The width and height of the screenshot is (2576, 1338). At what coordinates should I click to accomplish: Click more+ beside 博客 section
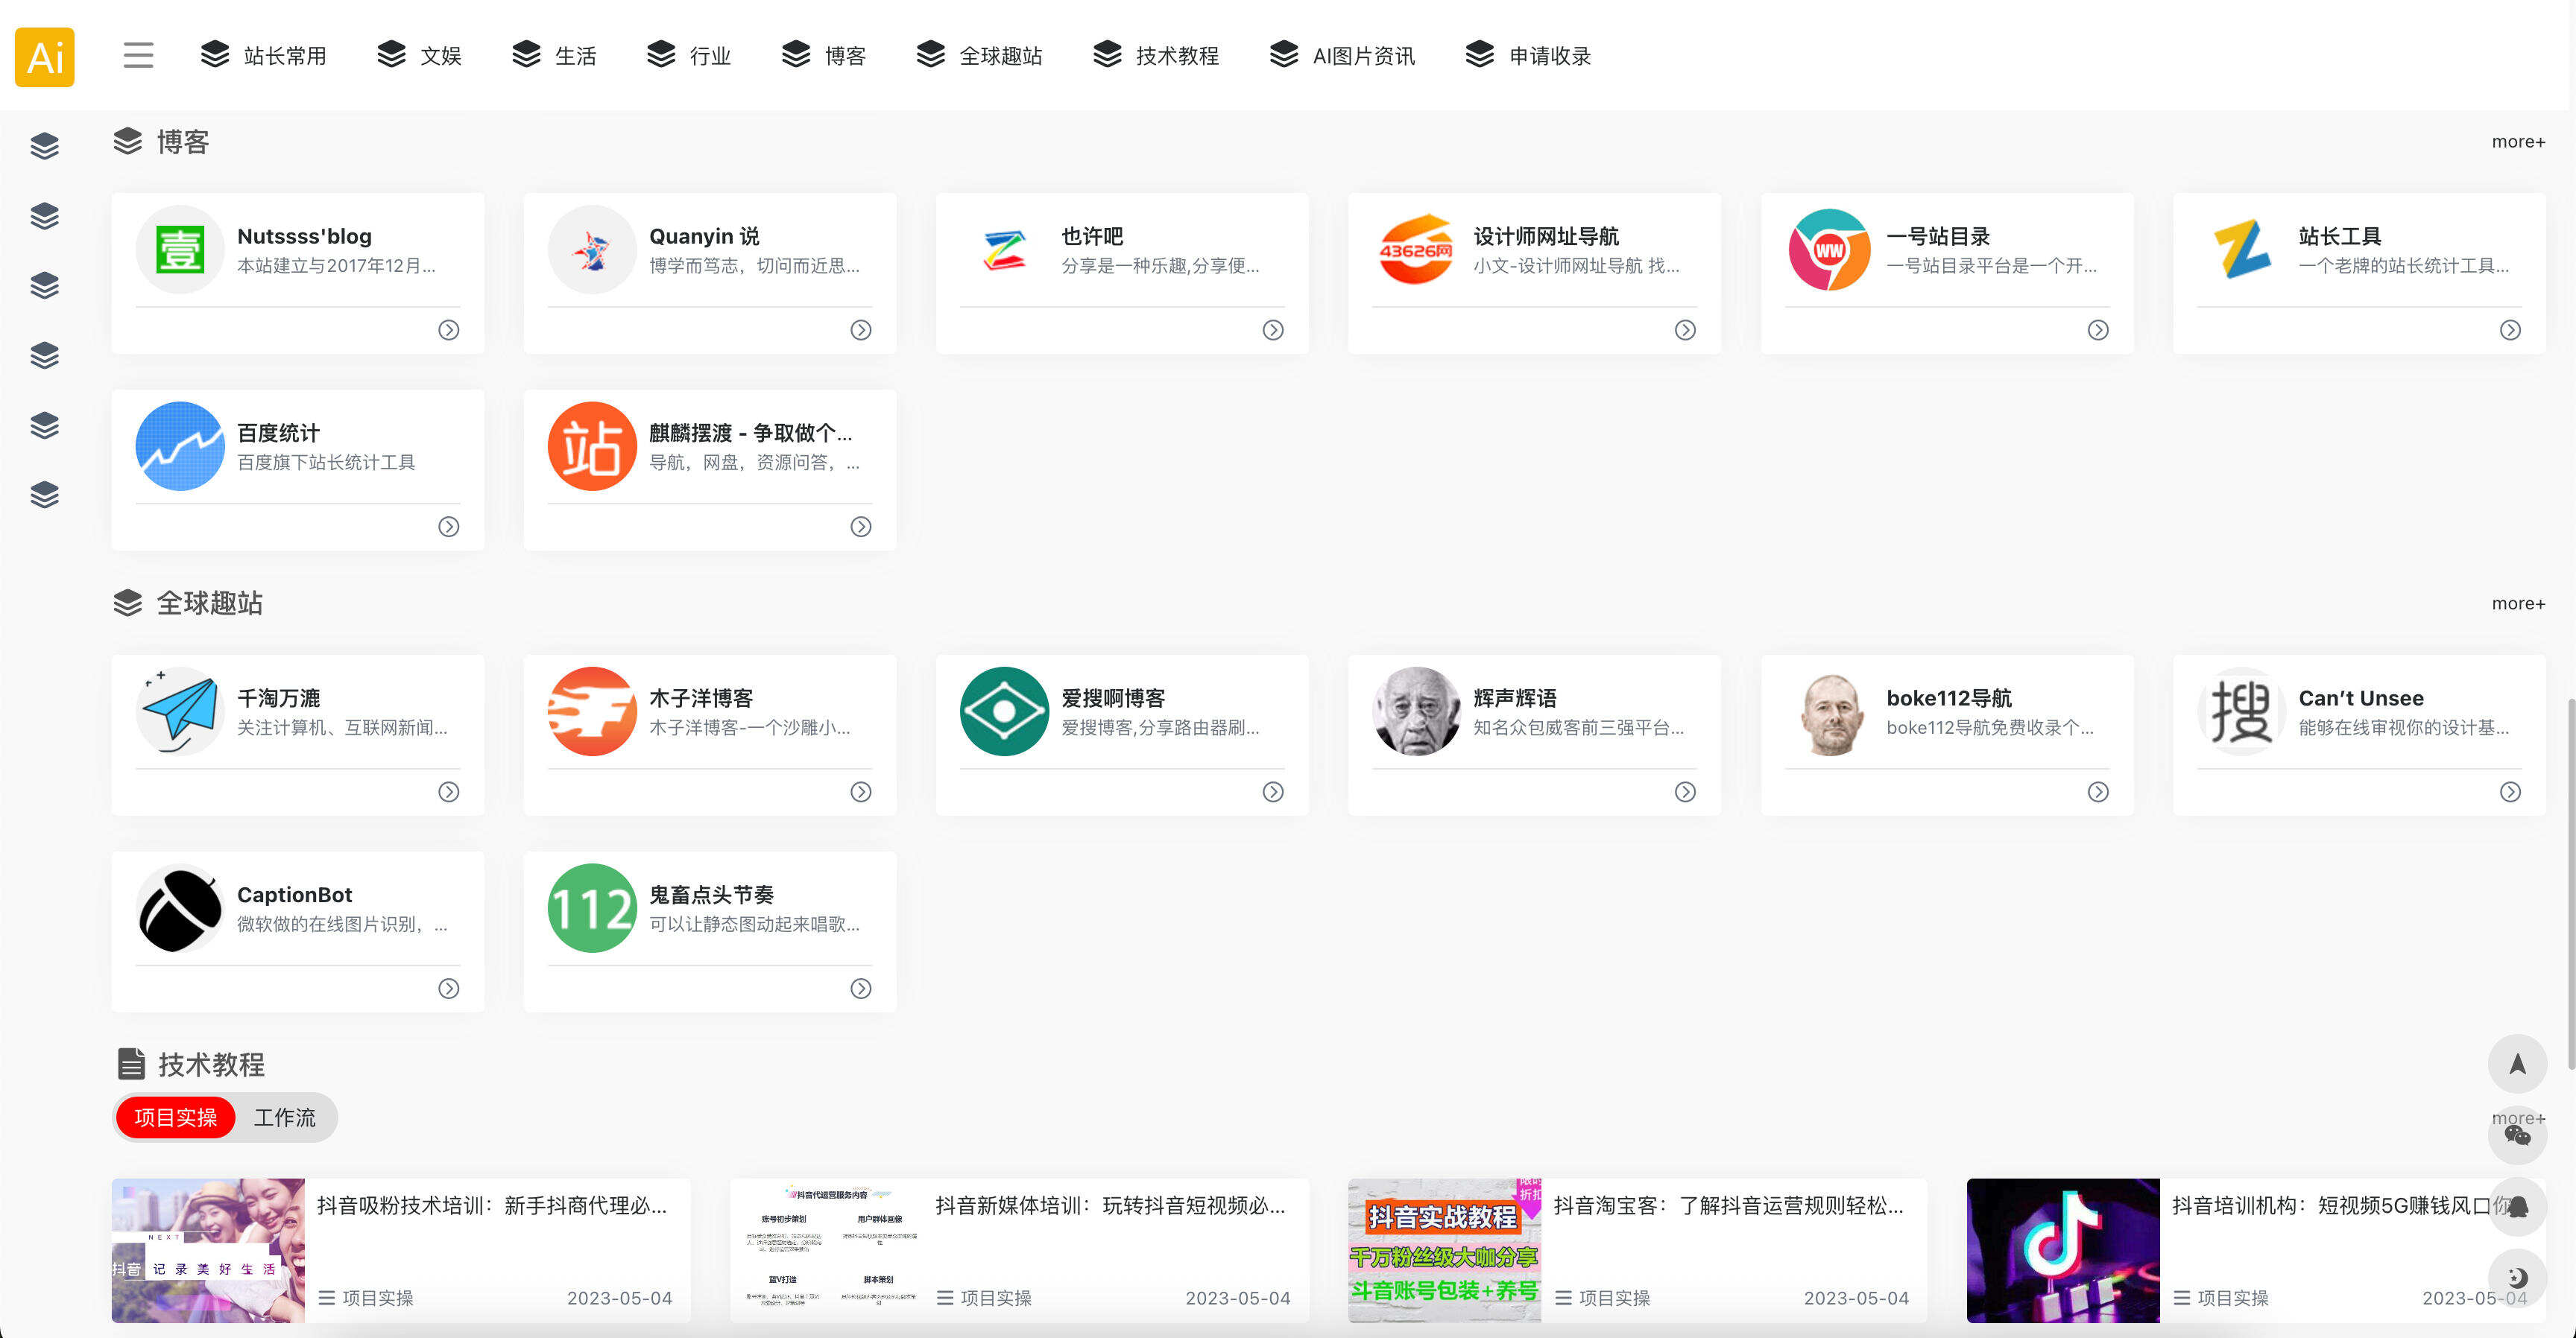click(x=2518, y=141)
